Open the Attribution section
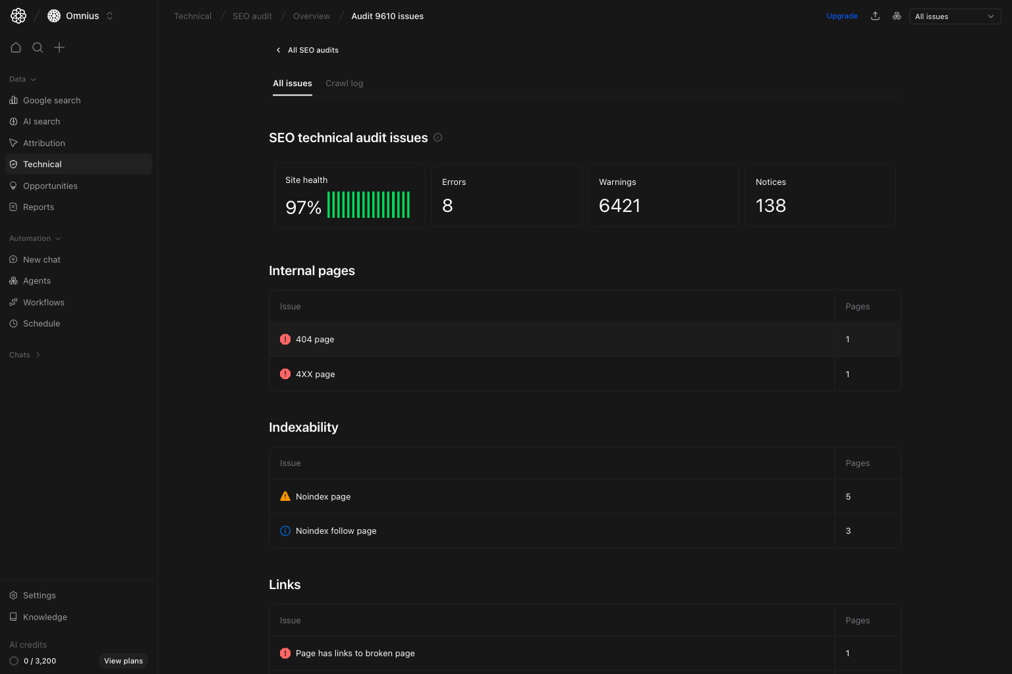 coord(43,143)
